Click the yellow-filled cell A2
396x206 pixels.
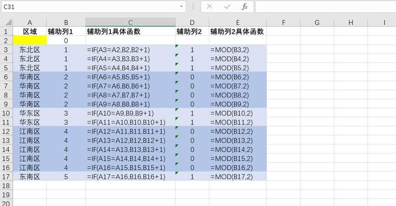30,40
